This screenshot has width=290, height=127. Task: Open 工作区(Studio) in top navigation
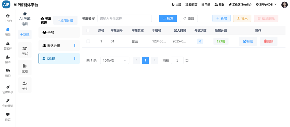coord(240,5)
